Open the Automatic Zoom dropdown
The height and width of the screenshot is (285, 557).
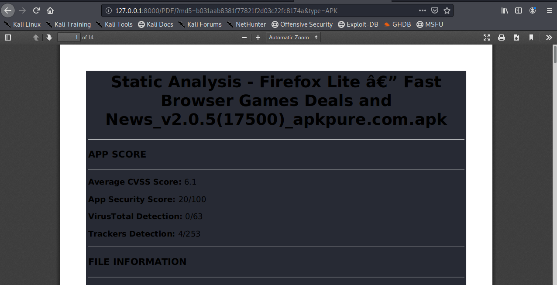(293, 38)
